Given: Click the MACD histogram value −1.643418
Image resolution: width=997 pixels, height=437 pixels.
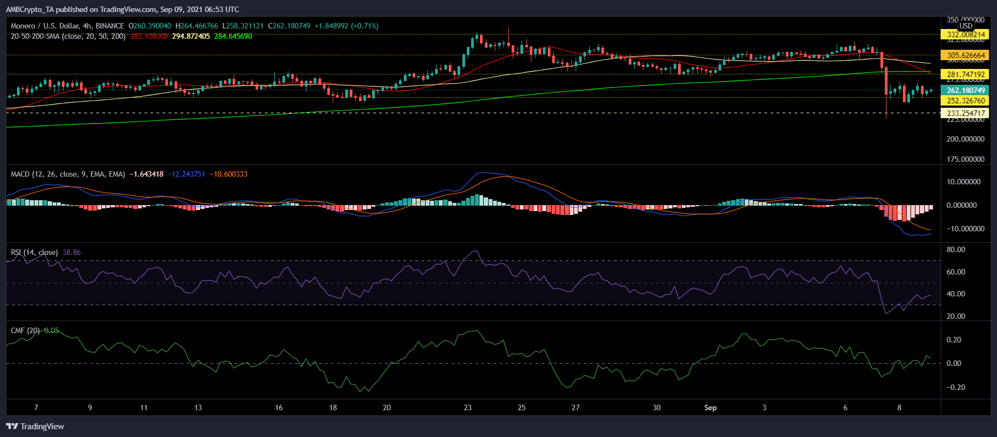Looking at the screenshot, I should [x=146, y=174].
